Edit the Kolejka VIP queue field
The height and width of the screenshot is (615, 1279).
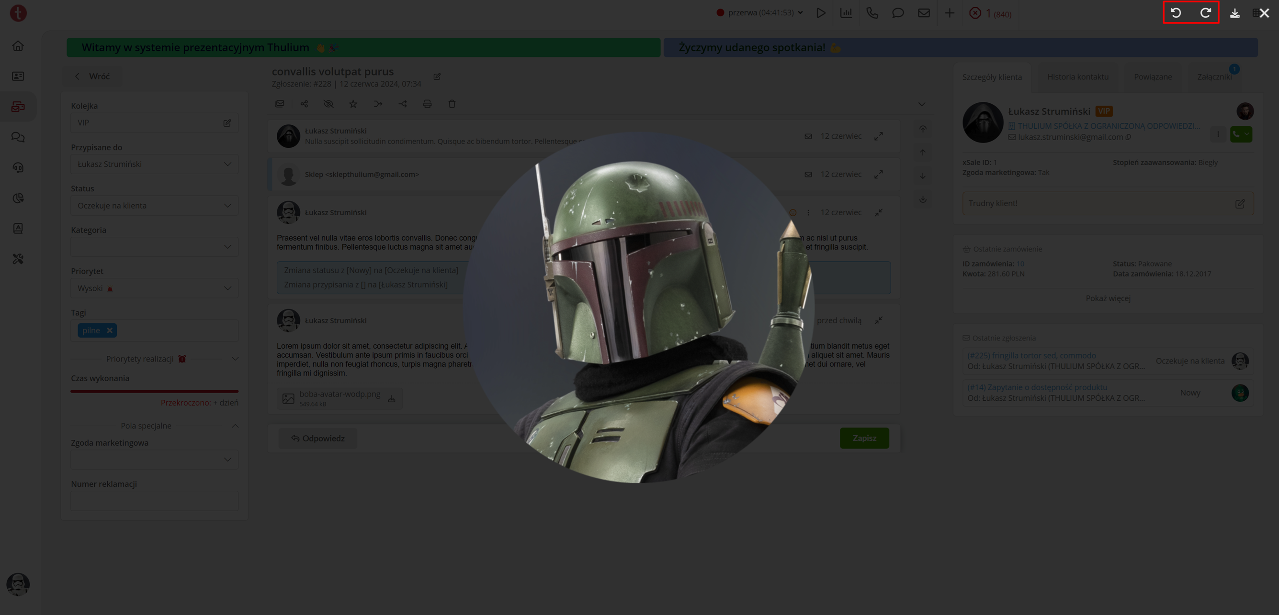pos(227,122)
